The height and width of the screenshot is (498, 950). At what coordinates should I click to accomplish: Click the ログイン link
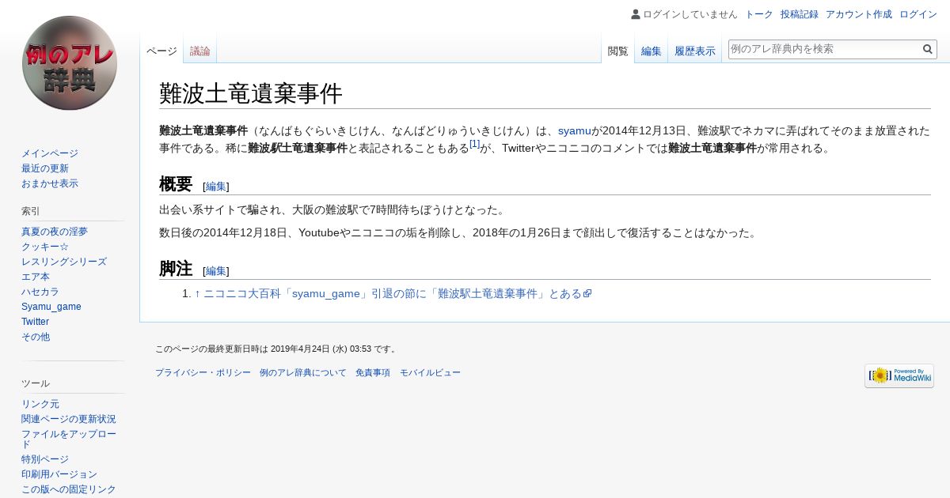click(x=918, y=14)
